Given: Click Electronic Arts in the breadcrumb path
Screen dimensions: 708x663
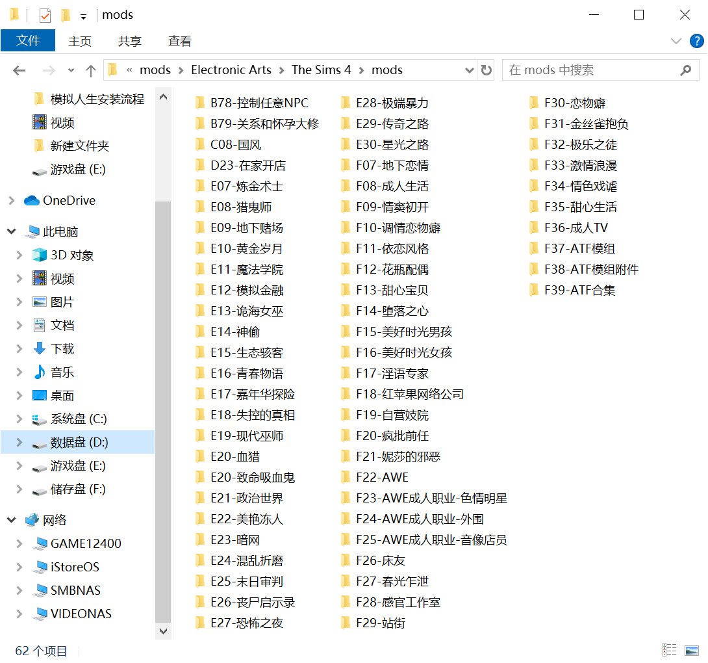Looking at the screenshot, I should coord(231,70).
